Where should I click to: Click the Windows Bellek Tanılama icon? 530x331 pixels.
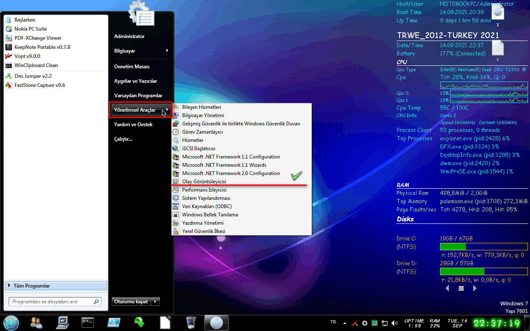(176, 215)
